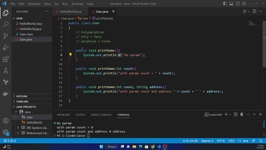Image resolution: width=266 pixels, height=150 pixels.
Task: Click the feedback icon in status bar
Action: (254, 141)
